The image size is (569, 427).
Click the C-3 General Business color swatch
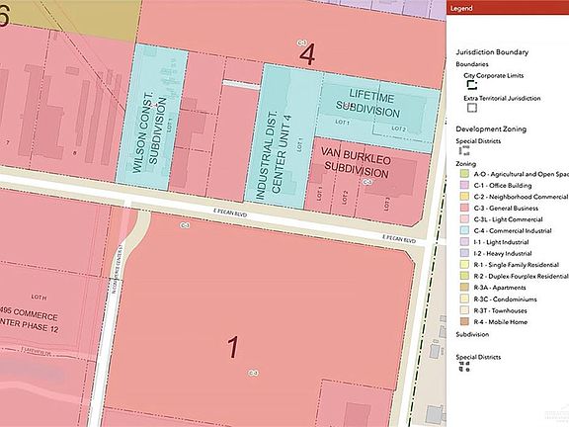(x=464, y=208)
